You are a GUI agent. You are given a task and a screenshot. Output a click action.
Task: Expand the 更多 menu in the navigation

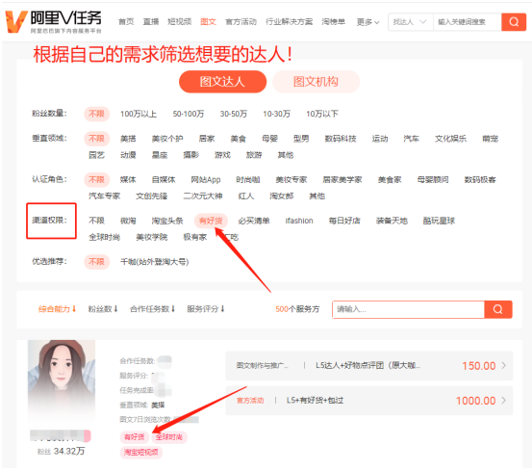pyautogui.click(x=367, y=22)
